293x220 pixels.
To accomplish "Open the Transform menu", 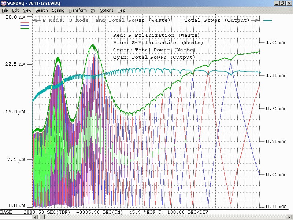I will [x=78, y=10].
